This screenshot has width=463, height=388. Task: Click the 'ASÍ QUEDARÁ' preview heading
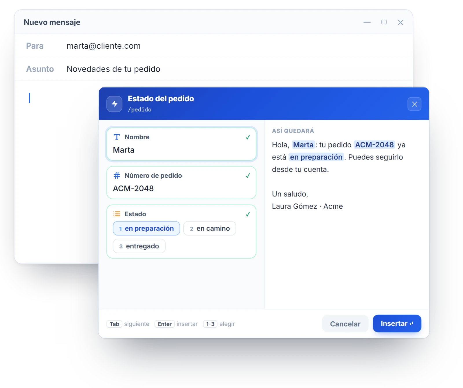click(x=293, y=131)
